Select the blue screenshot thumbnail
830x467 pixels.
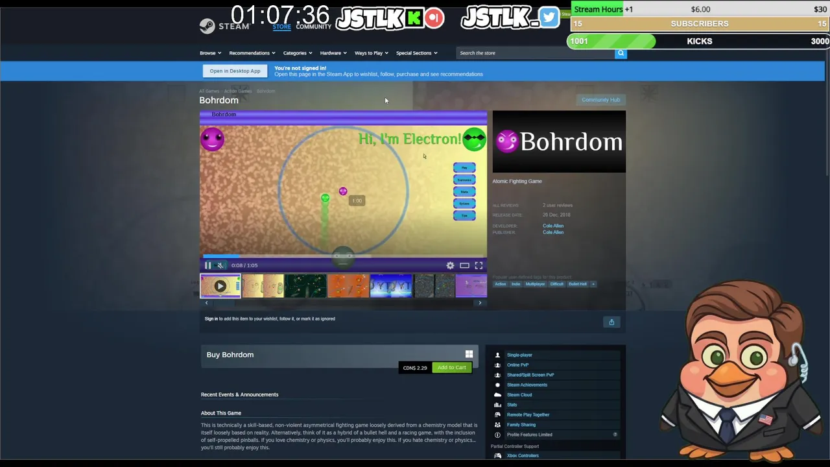(391, 286)
